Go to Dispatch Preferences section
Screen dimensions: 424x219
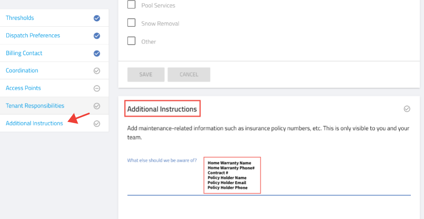point(33,36)
